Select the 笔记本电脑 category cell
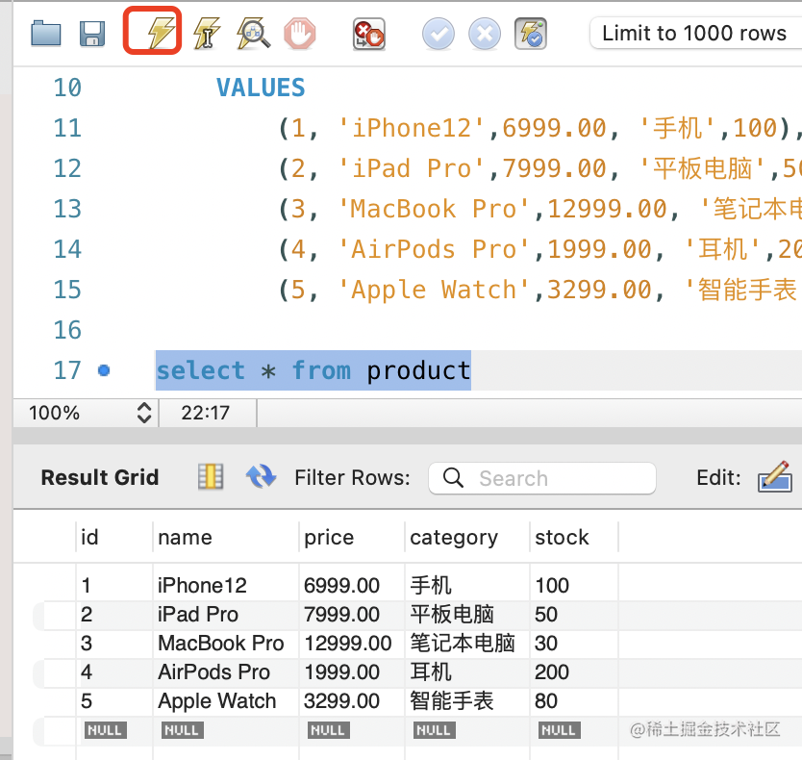This screenshot has height=760, width=802. click(x=467, y=643)
